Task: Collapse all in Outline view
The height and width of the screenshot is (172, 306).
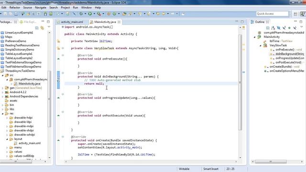Action: click(x=268, y=28)
